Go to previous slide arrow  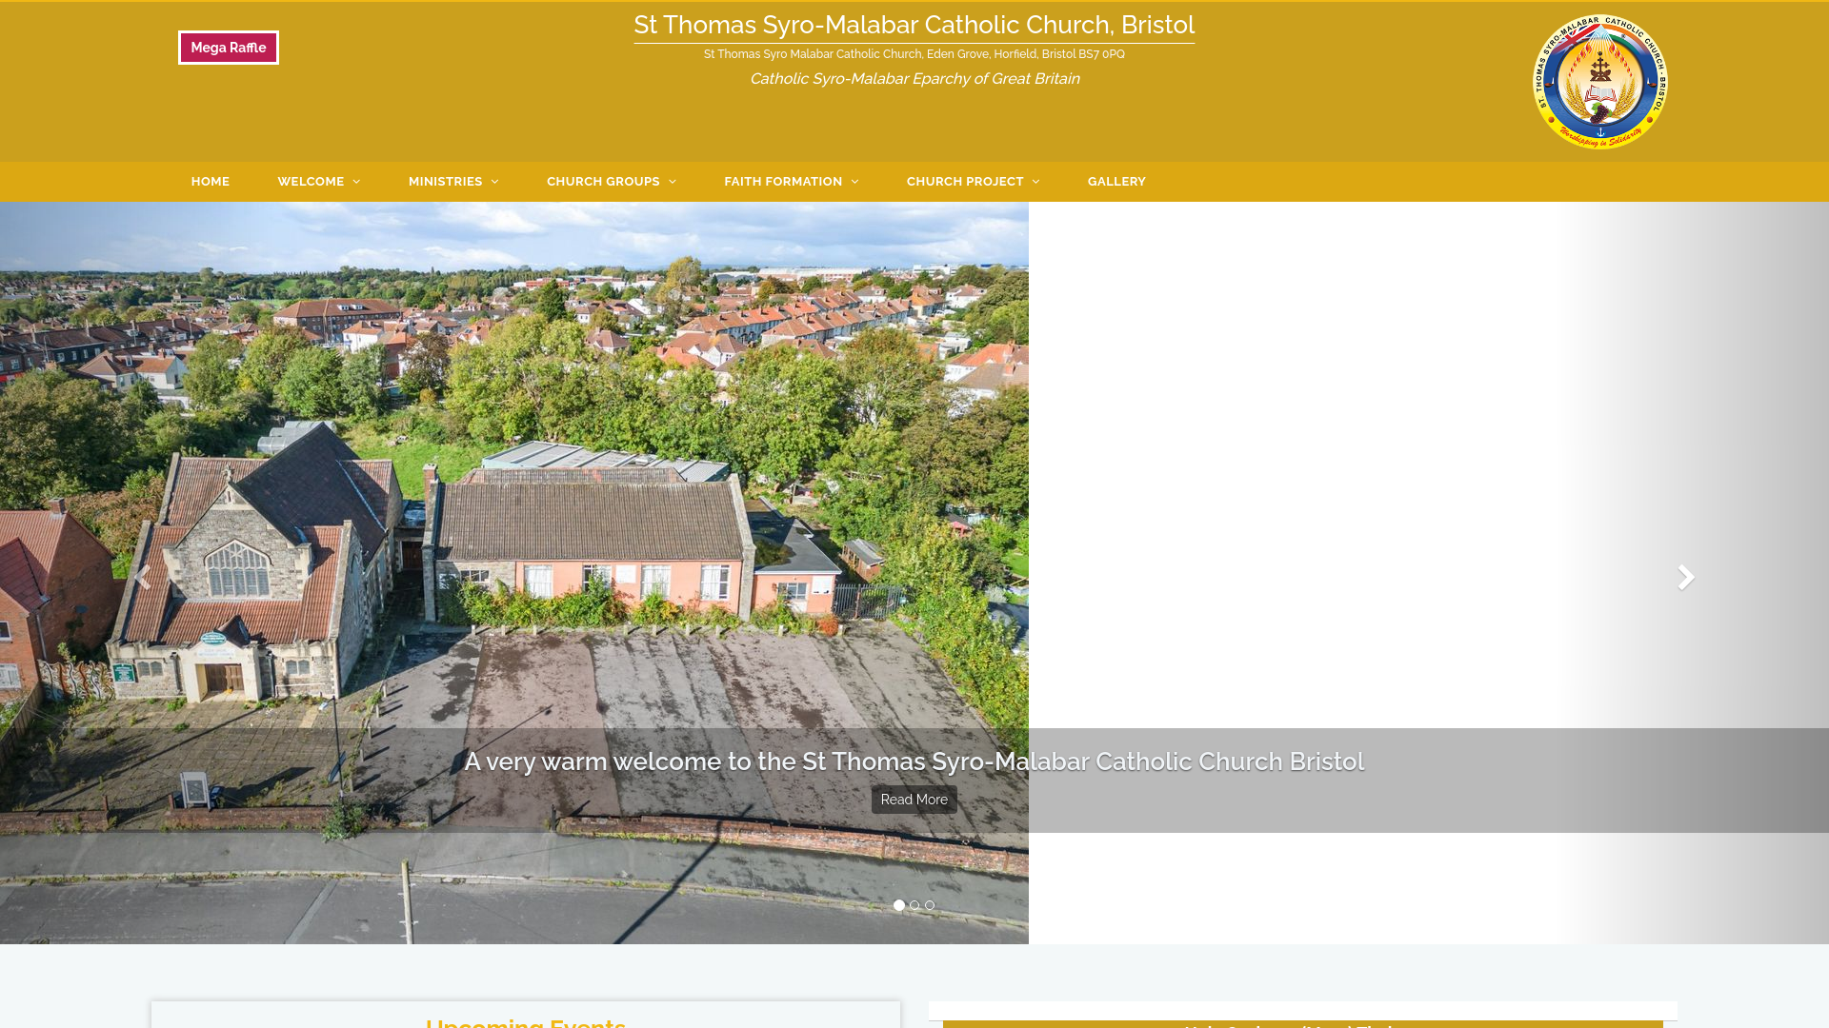[142, 577]
